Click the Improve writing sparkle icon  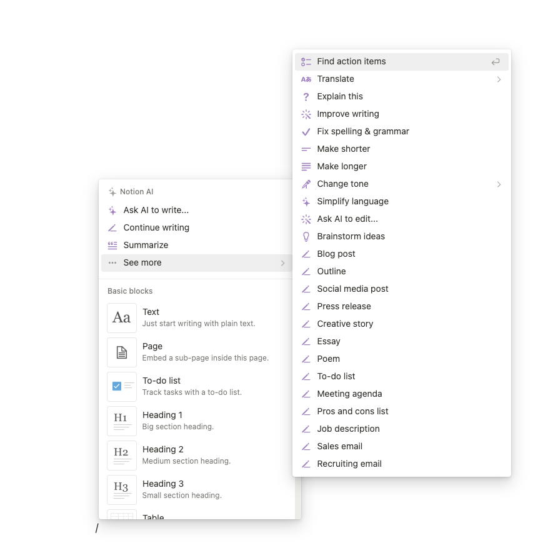[306, 114]
